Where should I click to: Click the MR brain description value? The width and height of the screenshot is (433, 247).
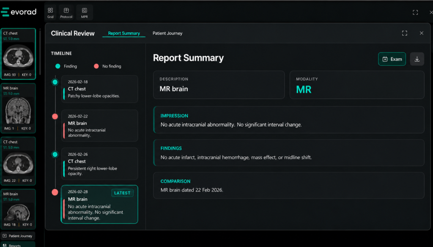click(174, 89)
